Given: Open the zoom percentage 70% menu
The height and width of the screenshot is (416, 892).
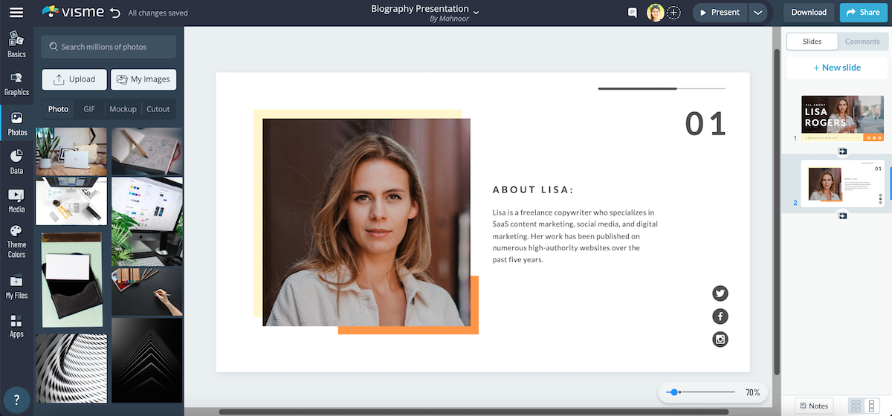Looking at the screenshot, I should [752, 392].
